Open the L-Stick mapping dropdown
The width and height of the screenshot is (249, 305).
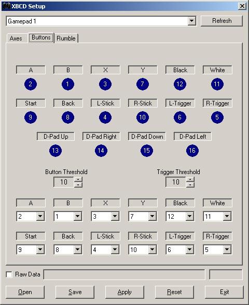[115, 249]
